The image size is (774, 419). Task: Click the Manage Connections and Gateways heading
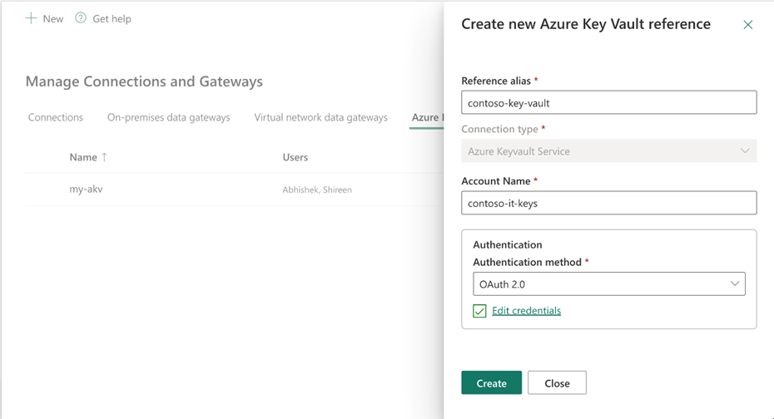tap(144, 81)
